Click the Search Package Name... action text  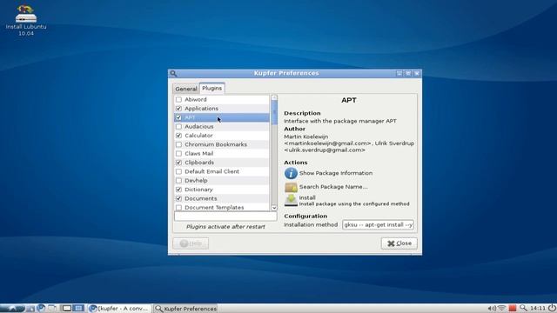(333, 187)
